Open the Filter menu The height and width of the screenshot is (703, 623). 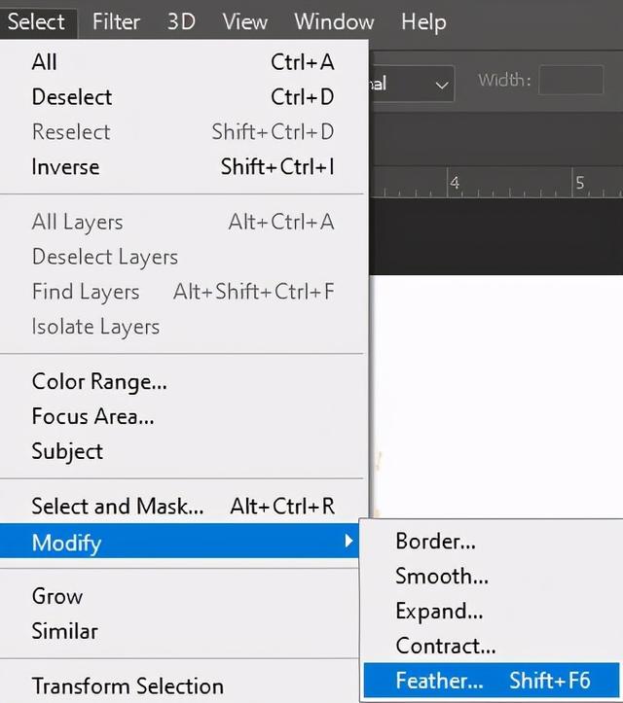click(x=116, y=21)
